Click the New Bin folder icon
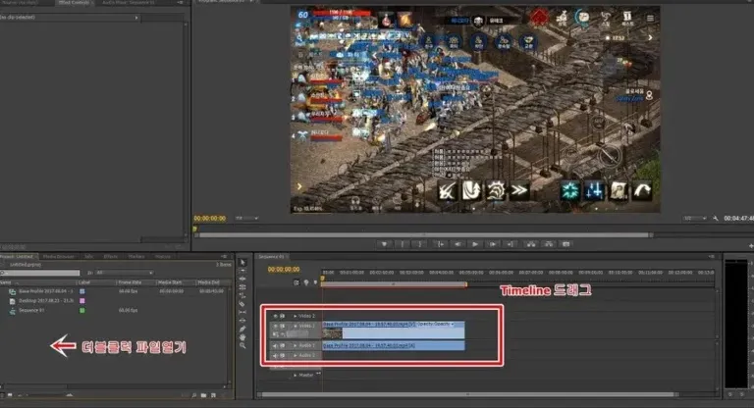Image resolution: width=754 pixels, height=408 pixels. coord(204,395)
